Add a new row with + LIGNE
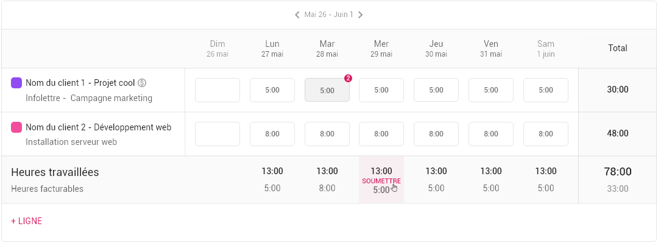Image resolution: width=658 pixels, height=243 pixels. 26,221
